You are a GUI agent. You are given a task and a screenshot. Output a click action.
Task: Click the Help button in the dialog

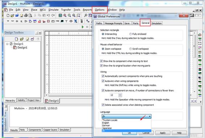click(x=179, y=133)
